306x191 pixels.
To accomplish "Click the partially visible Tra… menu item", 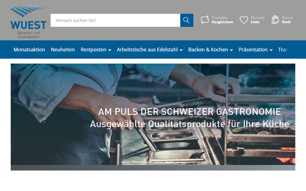I will pyautogui.click(x=282, y=50).
